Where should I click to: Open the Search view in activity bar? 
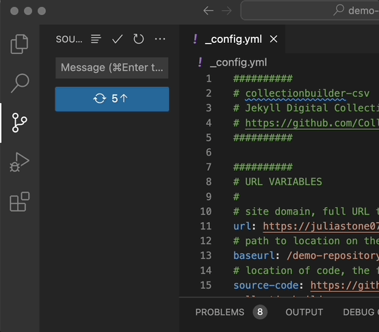coord(20,83)
